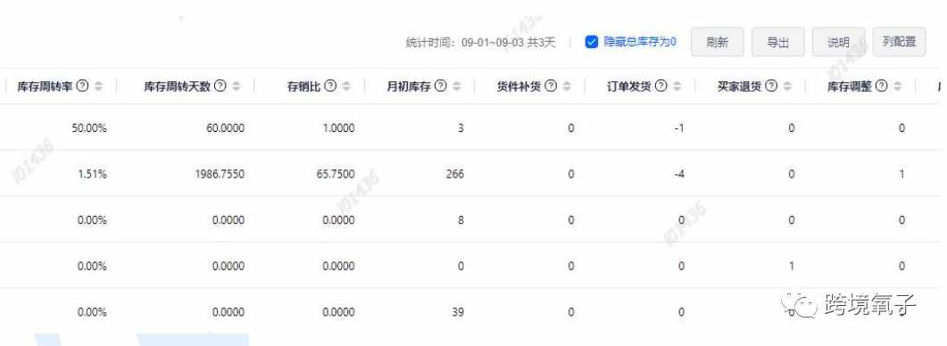Open help icon for 月初库存 column
The height and width of the screenshot is (346, 947).
[x=441, y=86]
